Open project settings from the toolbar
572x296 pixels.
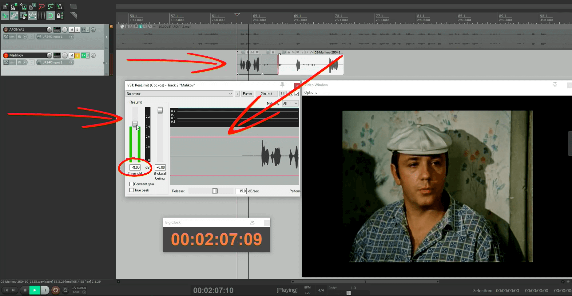(x=32, y=6)
